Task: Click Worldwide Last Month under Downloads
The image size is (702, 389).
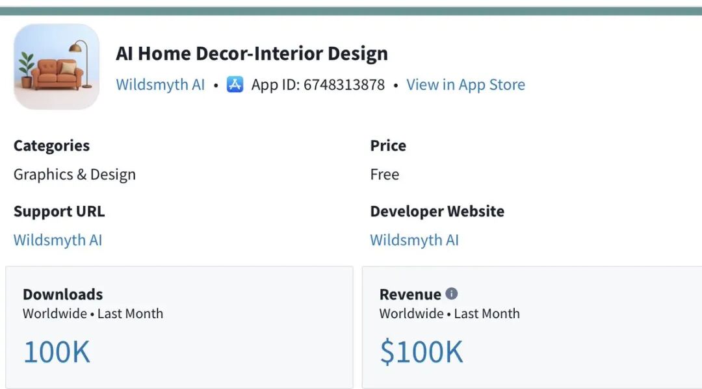Action: 93,314
